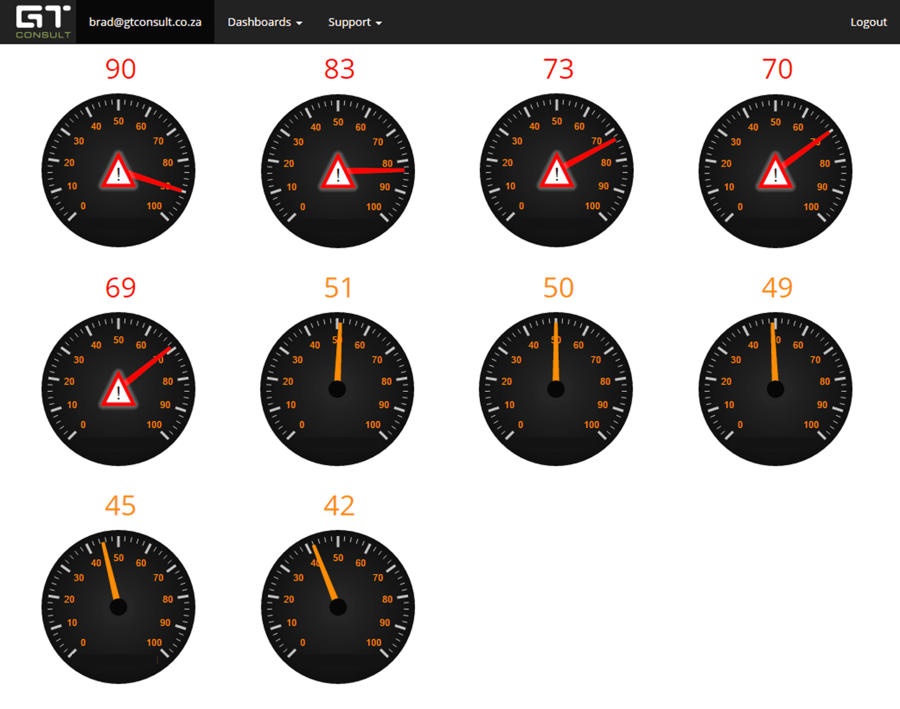Click the GT Consult logo
The width and height of the screenshot is (900, 709).
pos(43,22)
